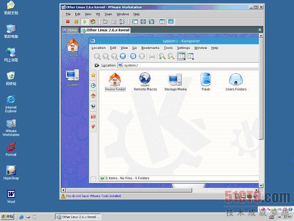294x221 pixels.
Task: Expand the back button history dropdown arrow
Action: coord(100,59)
